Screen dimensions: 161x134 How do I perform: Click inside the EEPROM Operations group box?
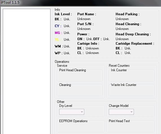tap(81, 127)
